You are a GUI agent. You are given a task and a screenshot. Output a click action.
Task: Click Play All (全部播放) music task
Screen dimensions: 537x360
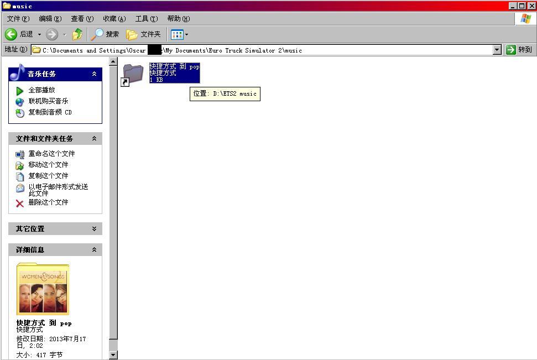[x=41, y=90]
